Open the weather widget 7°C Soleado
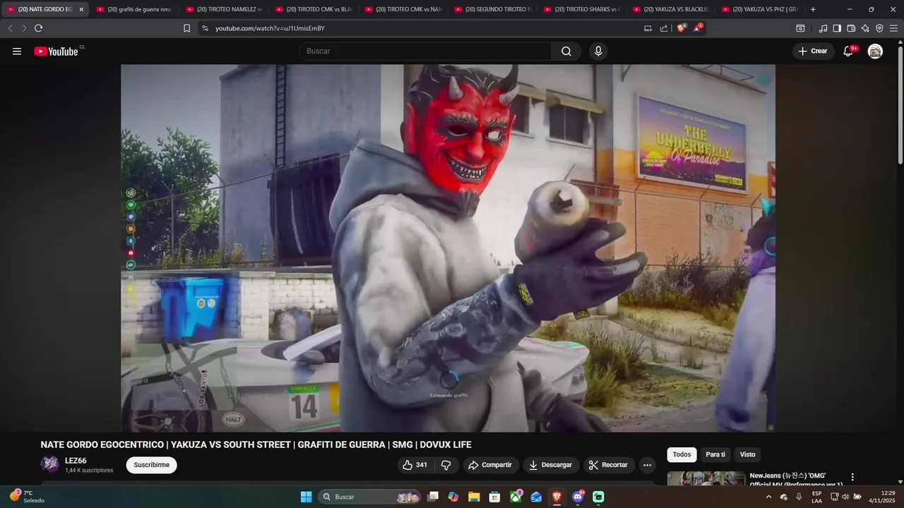Image resolution: width=904 pixels, height=508 pixels. pos(28,497)
